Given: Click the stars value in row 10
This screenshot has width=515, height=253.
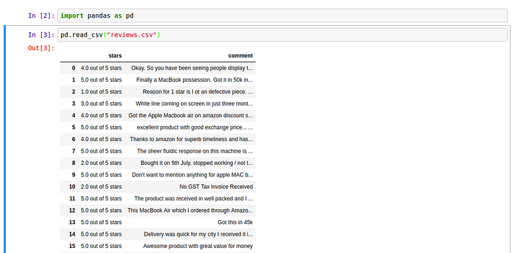Looking at the screenshot, I should [x=101, y=187].
